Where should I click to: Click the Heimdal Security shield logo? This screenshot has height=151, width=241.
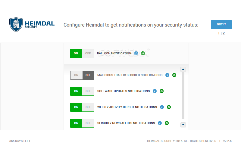coord(16,25)
